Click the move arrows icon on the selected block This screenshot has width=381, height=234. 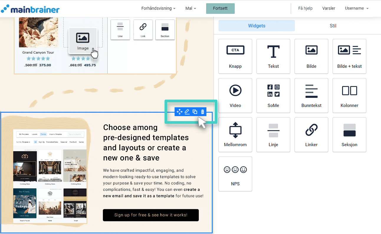(179, 112)
